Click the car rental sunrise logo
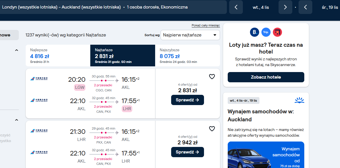Image resolution: width=340 pixels, height=168 pixels. [x=299, y=100]
